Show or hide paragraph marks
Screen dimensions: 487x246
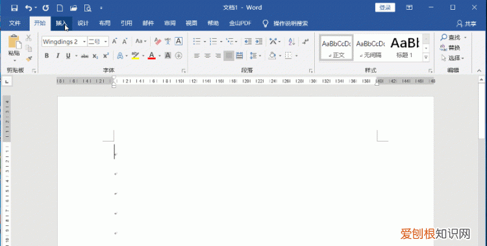tap(305, 42)
